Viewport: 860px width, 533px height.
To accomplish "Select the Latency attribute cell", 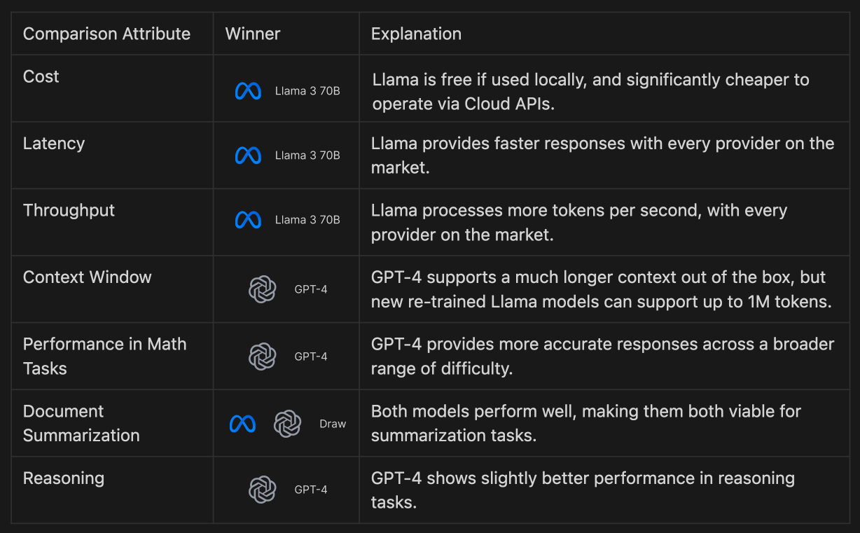I will pos(54,144).
